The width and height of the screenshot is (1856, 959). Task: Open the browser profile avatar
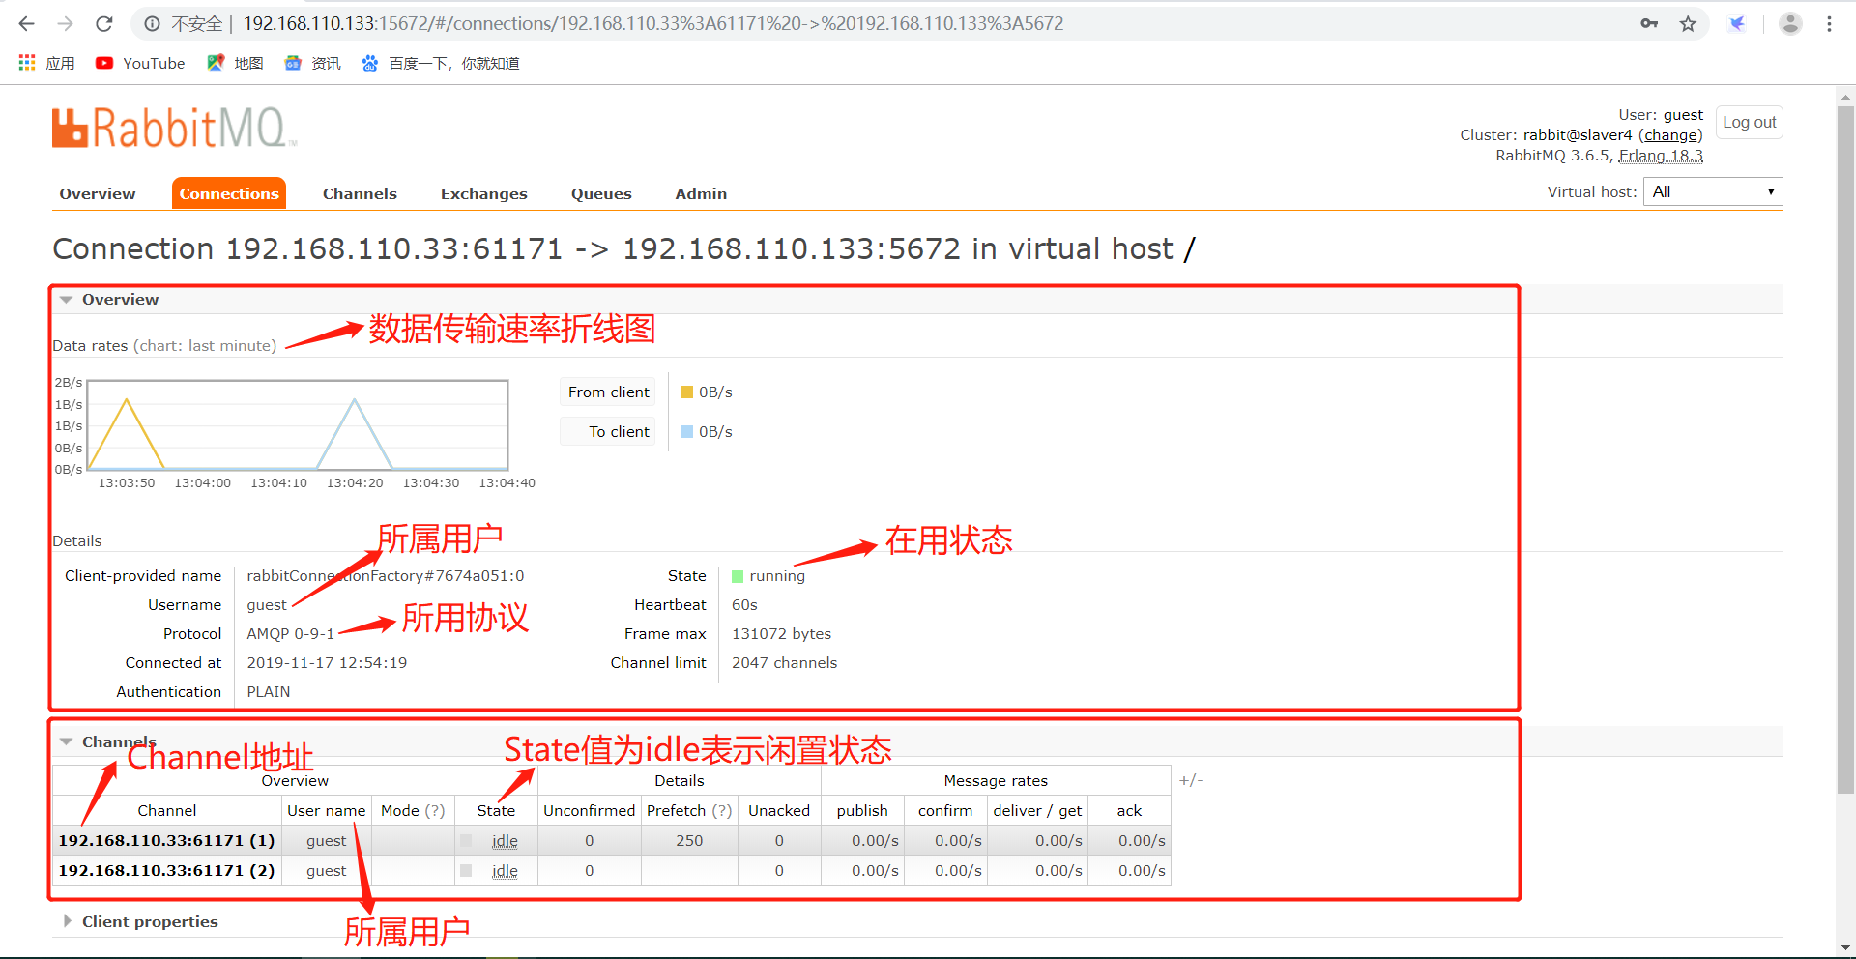tap(1790, 23)
